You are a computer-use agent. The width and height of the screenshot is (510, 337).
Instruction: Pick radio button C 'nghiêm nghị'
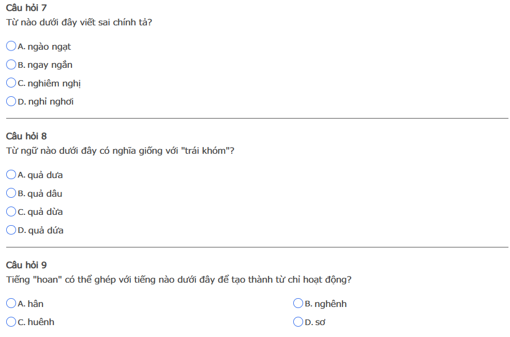[11, 83]
